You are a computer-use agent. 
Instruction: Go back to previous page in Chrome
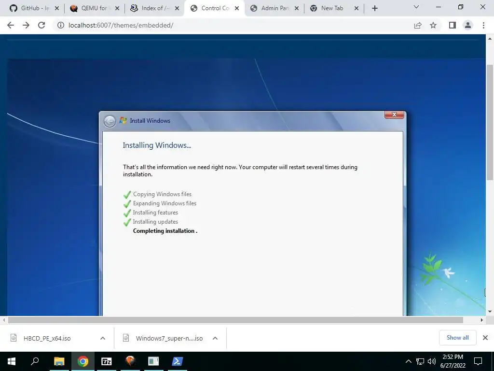point(11,25)
